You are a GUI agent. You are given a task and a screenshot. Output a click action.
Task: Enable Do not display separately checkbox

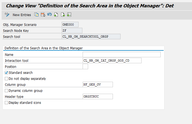point(7,79)
